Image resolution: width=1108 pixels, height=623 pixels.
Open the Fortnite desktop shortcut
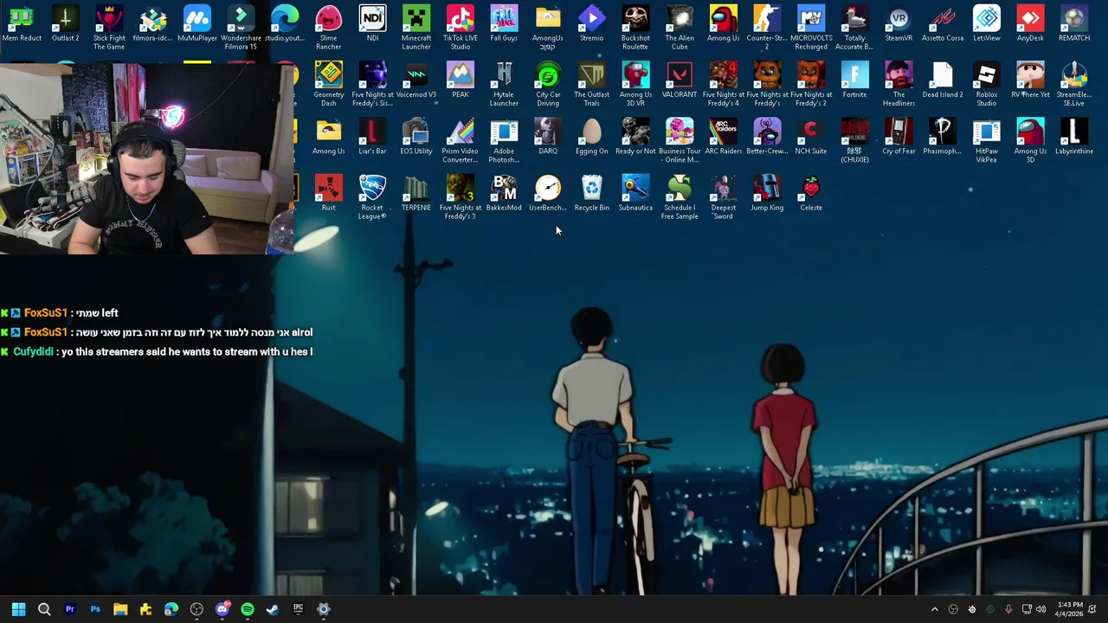pos(854,80)
